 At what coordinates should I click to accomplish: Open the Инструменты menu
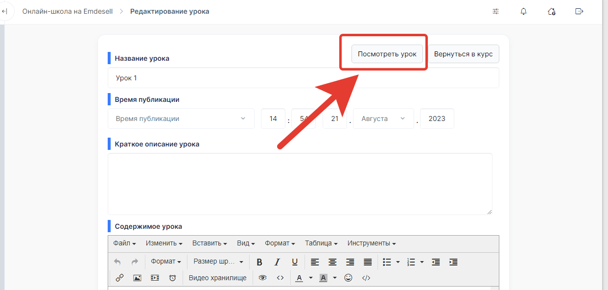coord(372,243)
